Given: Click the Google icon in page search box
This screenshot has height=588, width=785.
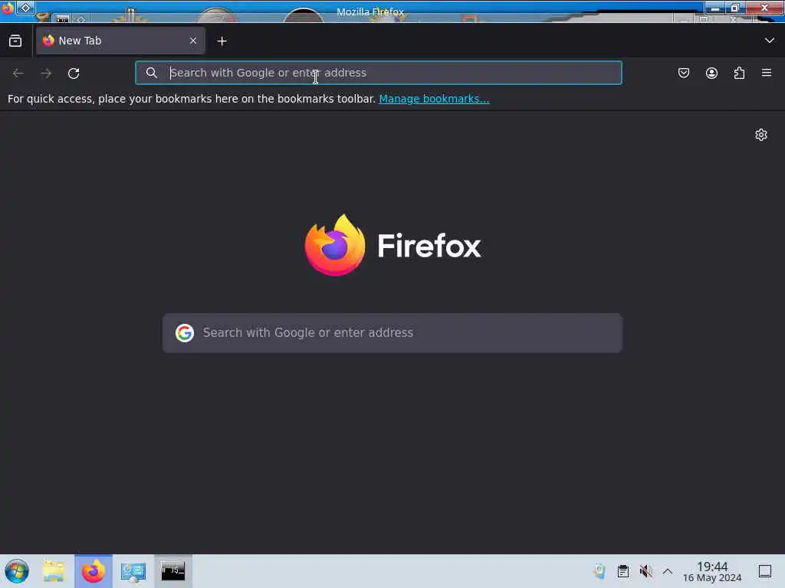Looking at the screenshot, I should (x=185, y=332).
